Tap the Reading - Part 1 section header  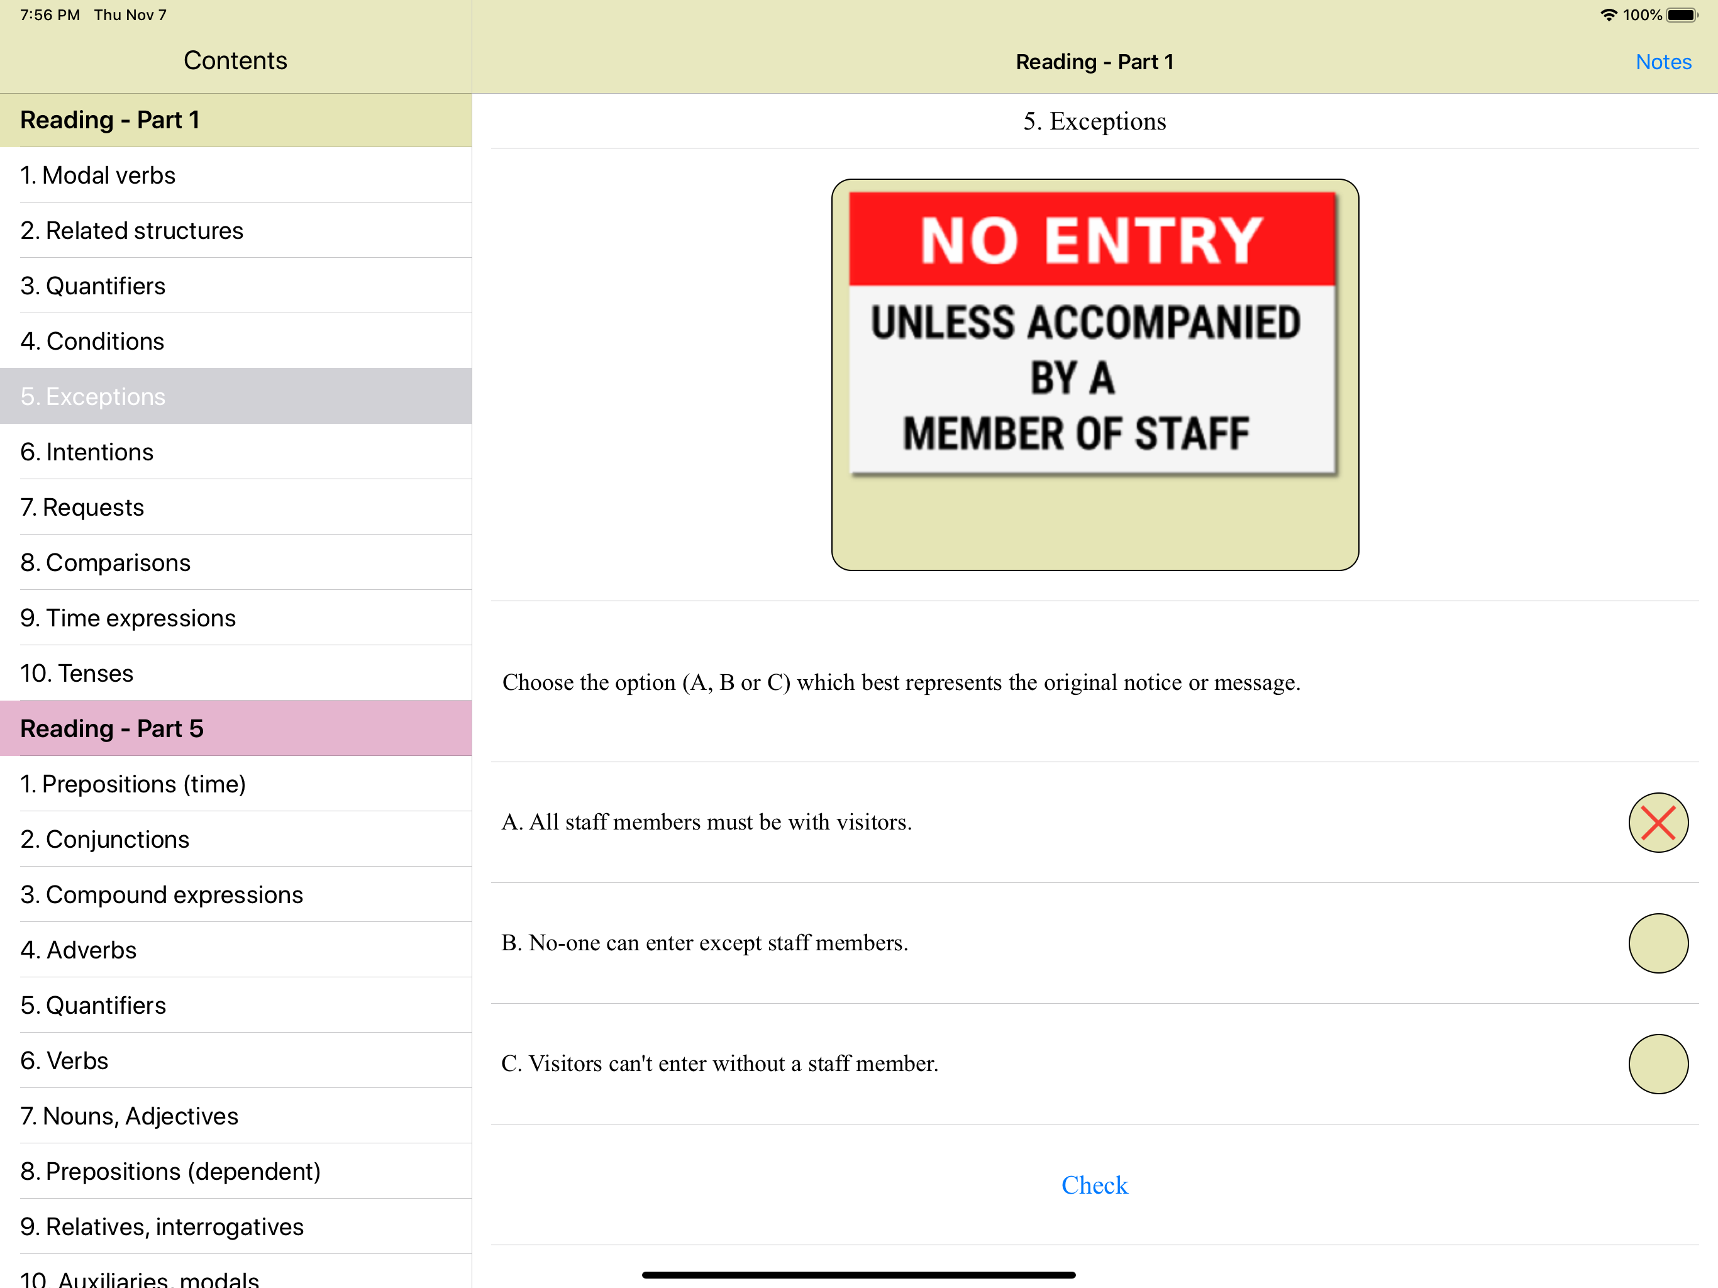[236, 119]
